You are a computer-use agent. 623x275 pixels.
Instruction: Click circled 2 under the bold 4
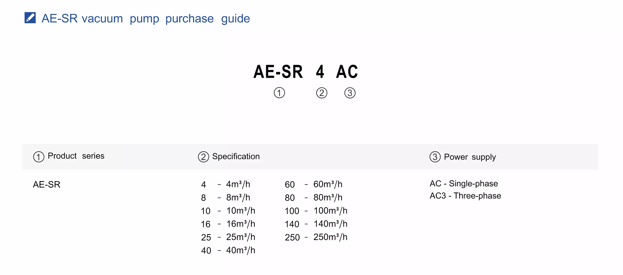[x=321, y=93]
